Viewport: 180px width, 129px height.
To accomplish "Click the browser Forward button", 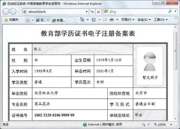I will (x=13, y=11).
